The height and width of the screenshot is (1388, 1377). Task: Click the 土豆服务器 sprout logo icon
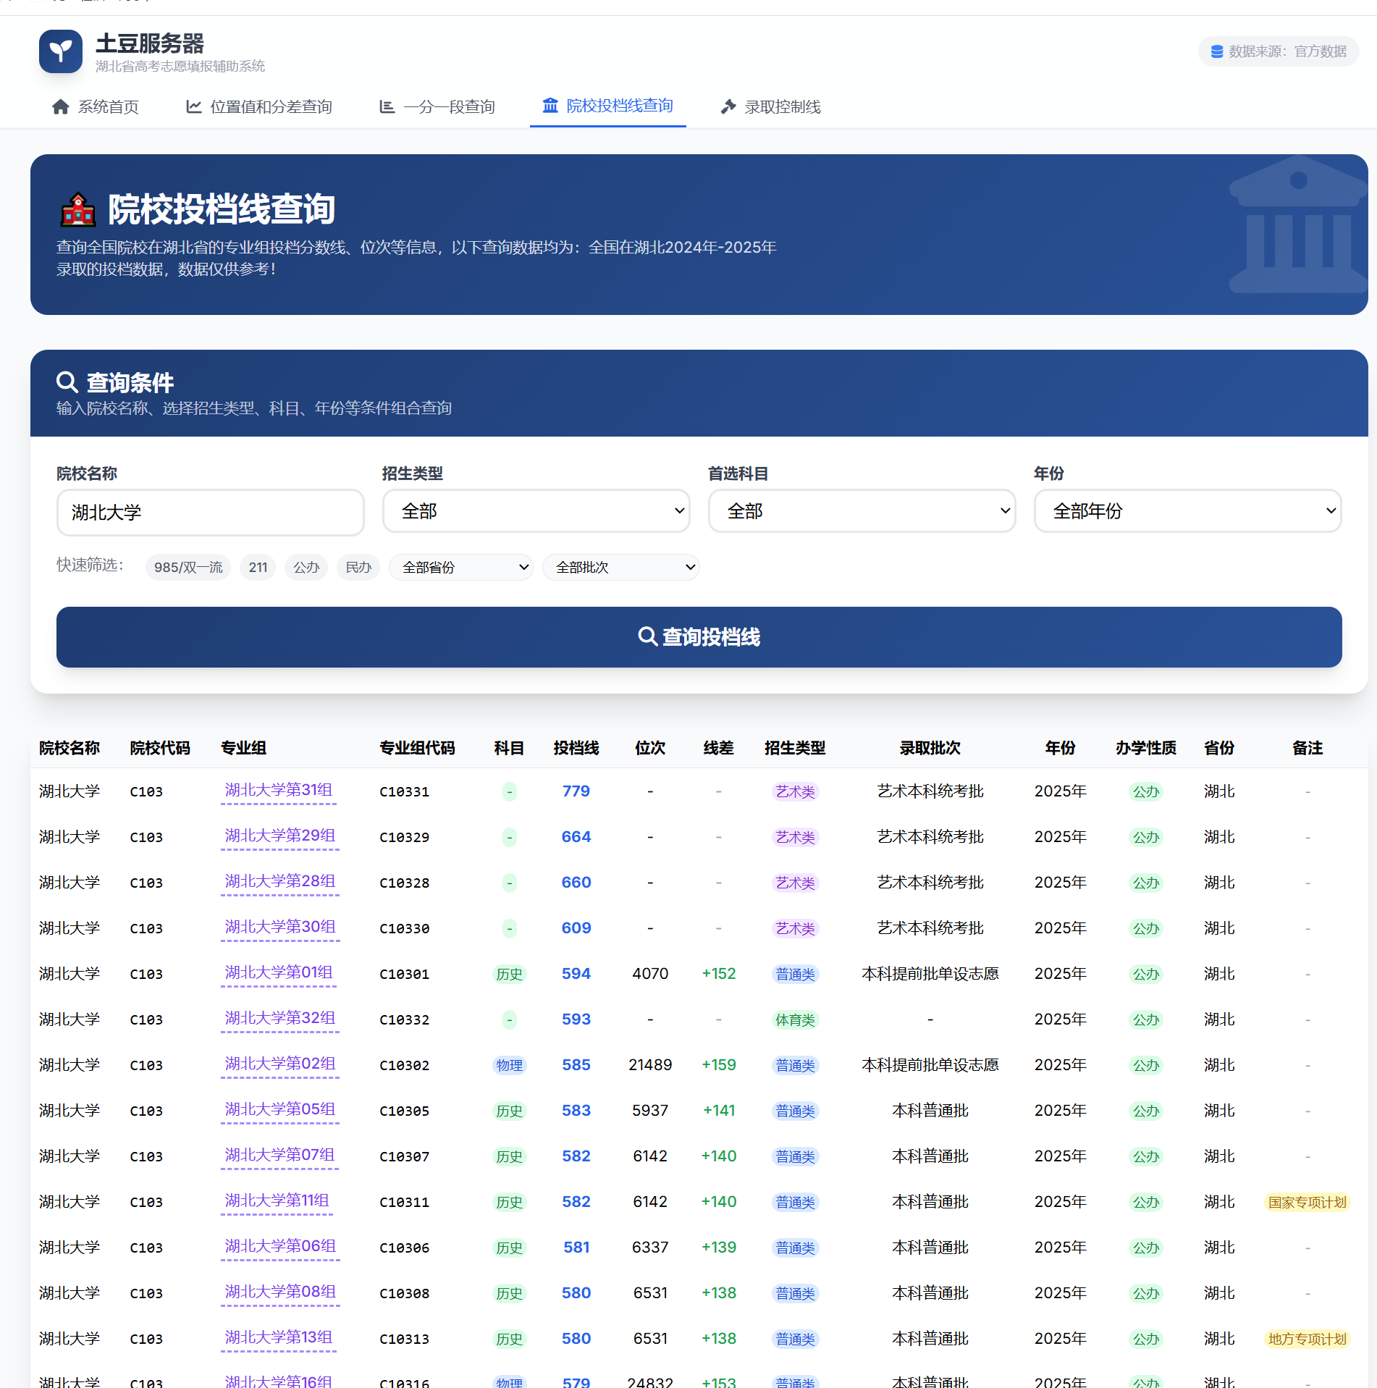[x=61, y=51]
